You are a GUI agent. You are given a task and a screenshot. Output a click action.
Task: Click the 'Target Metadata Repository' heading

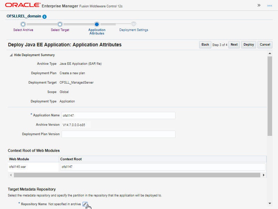32,189
